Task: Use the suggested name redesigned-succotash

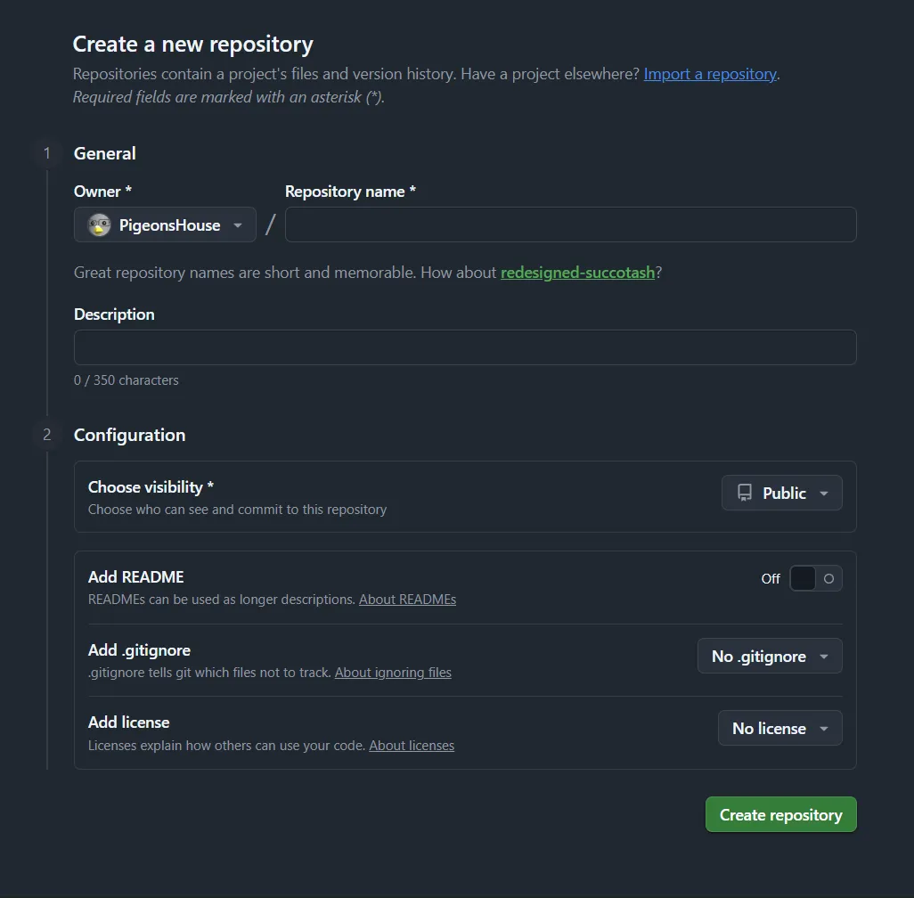Action: pyautogui.click(x=577, y=273)
